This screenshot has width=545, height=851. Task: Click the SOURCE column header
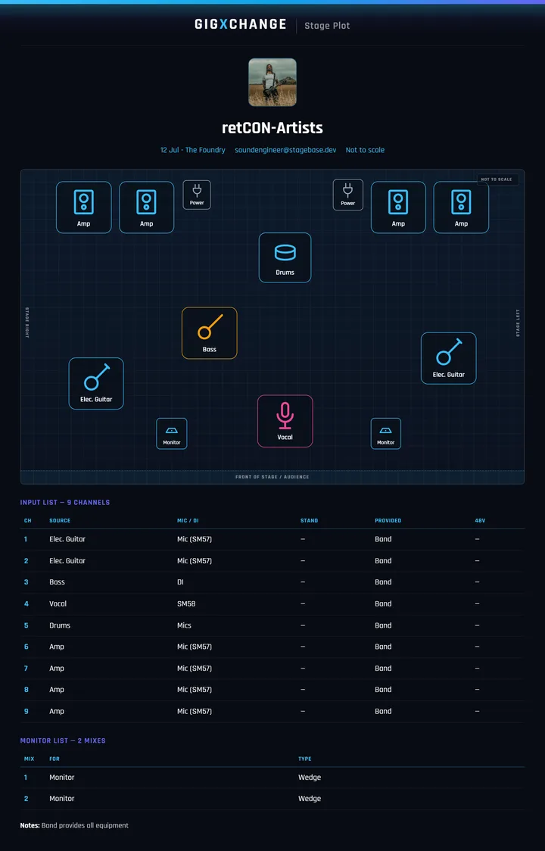[x=60, y=520]
